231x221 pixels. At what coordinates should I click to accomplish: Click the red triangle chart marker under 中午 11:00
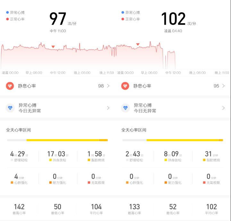tap(53, 47)
